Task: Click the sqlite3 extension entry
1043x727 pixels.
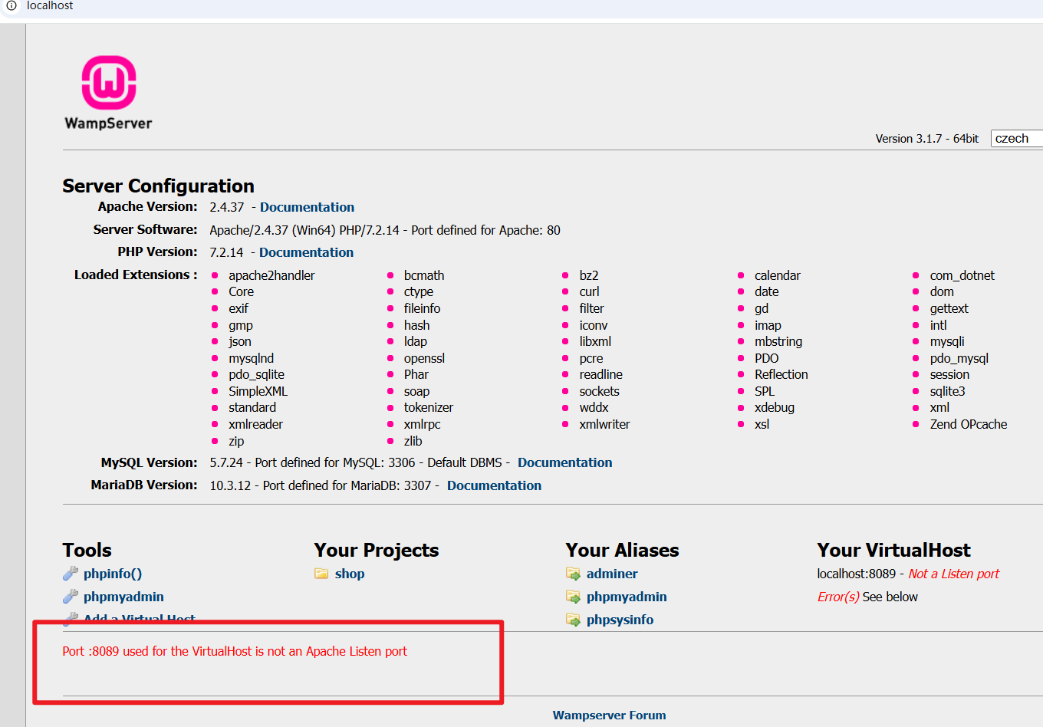Action: point(948,391)
